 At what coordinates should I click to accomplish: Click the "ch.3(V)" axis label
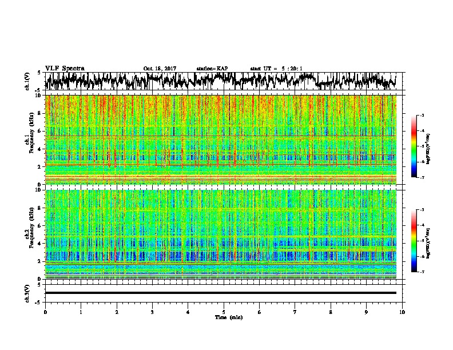[x=27, y=293]
